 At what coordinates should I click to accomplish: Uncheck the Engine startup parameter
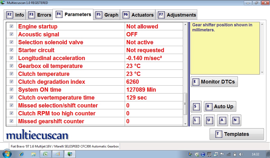click(x=12, y=26)
